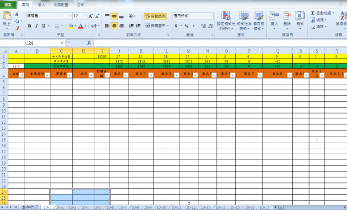Viewport: 347px width, 210px height.
Task: Click the Increase Indent icon
Action: (x=138, y=25)
